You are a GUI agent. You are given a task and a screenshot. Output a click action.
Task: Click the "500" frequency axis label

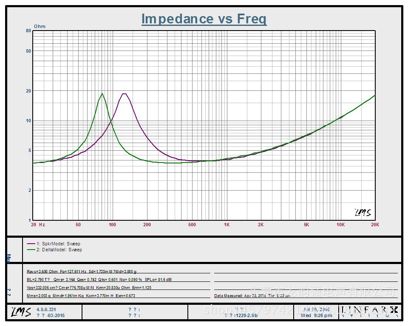(192, 225)
